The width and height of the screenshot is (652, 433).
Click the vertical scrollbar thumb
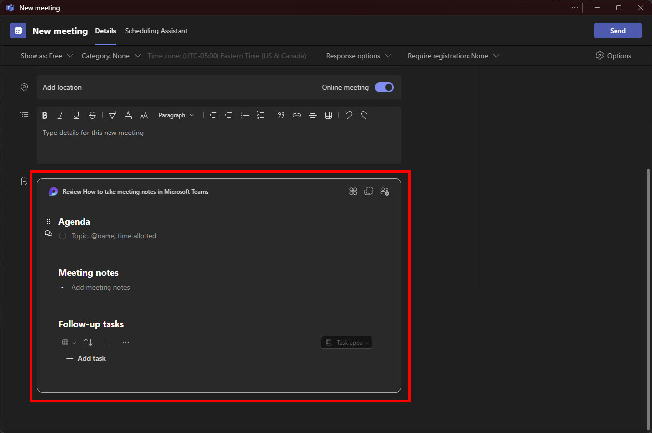pos(648,298)
